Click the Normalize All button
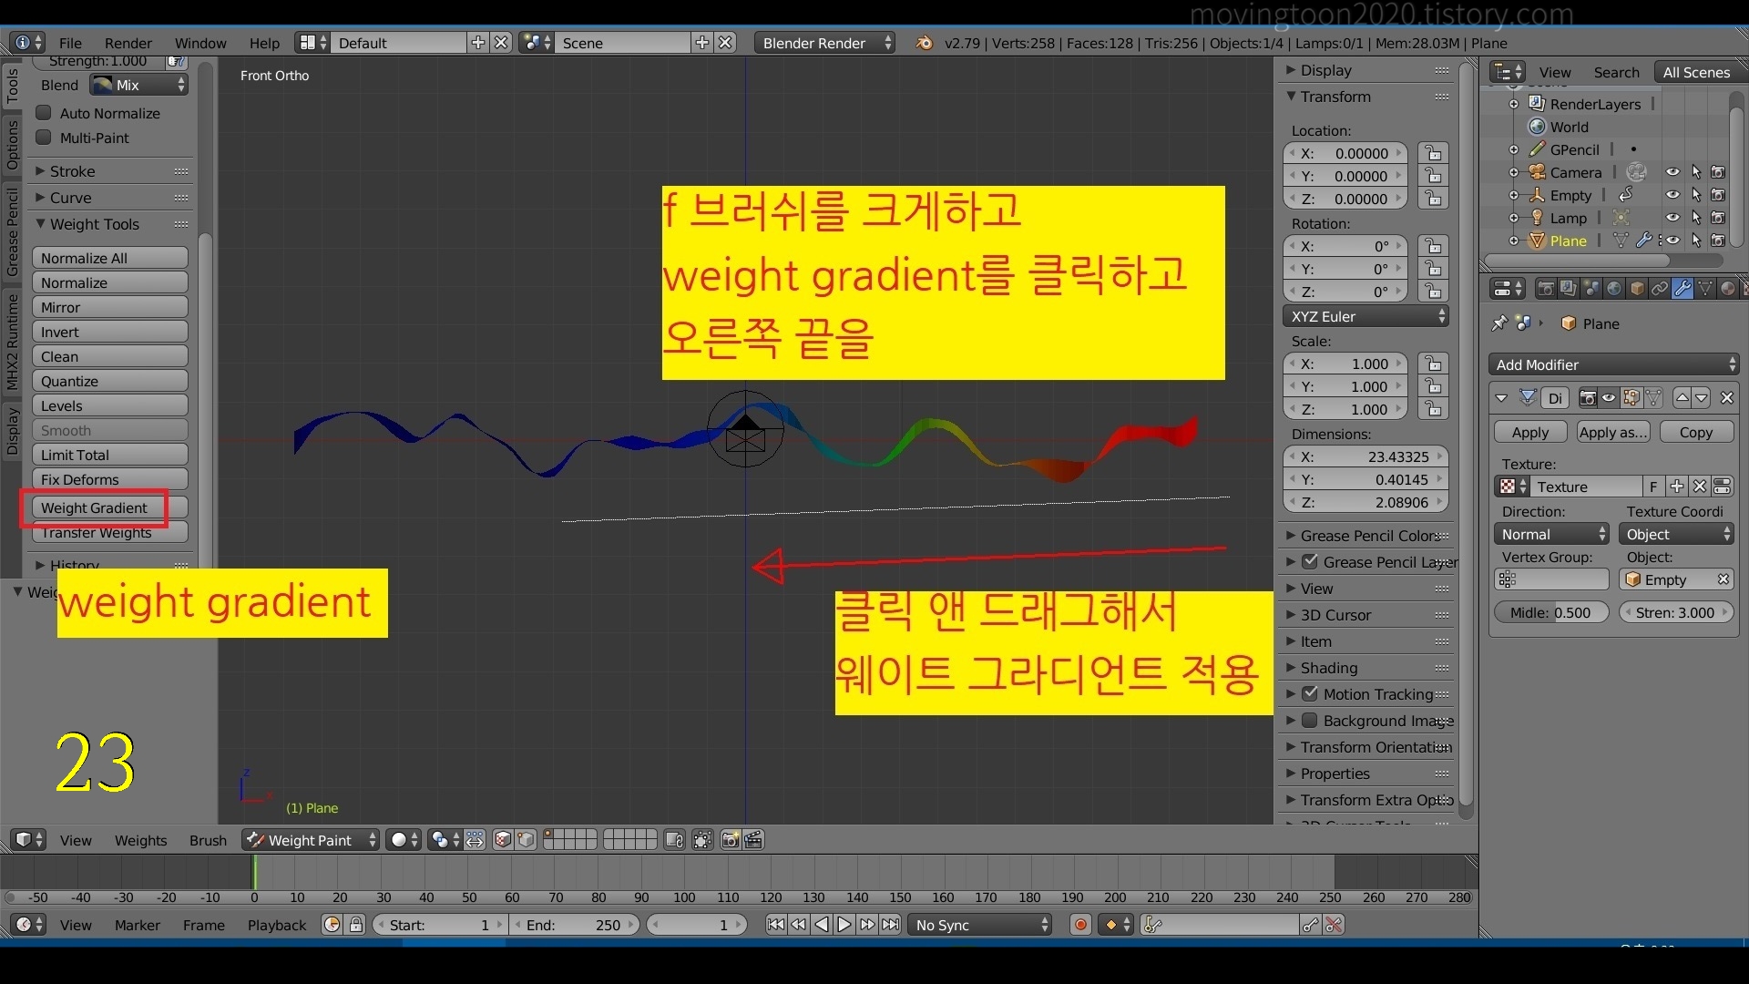 (x=109, y=258)
